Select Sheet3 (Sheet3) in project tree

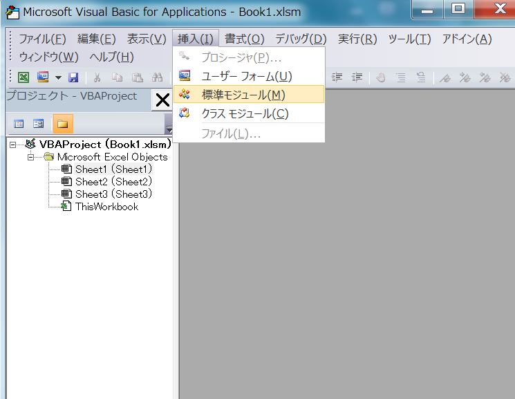tap(113, 194)
